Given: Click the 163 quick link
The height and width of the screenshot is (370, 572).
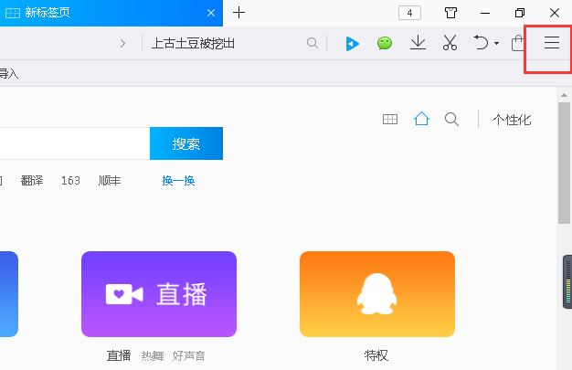Looking at the screenshot, I should tap(70, 180).
